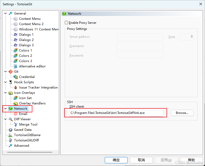Viewport: 205px width, 166px height.
Task: Click the red Git diamond icon
Action: point(10,72)
